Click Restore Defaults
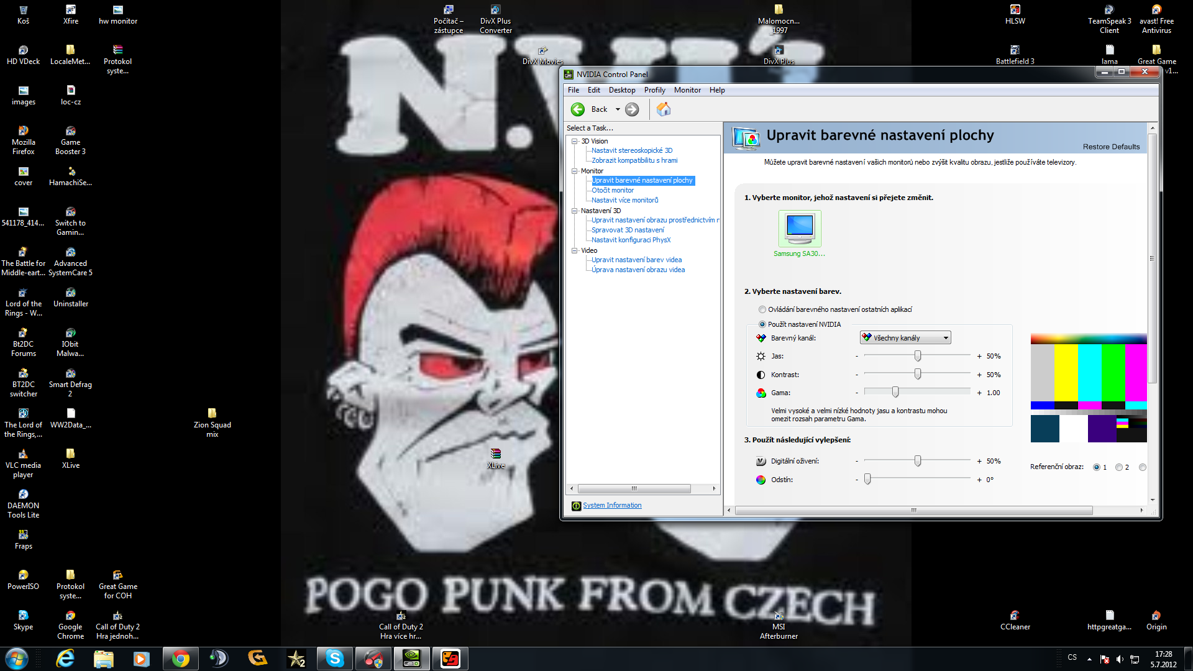 pos(1111,147)
